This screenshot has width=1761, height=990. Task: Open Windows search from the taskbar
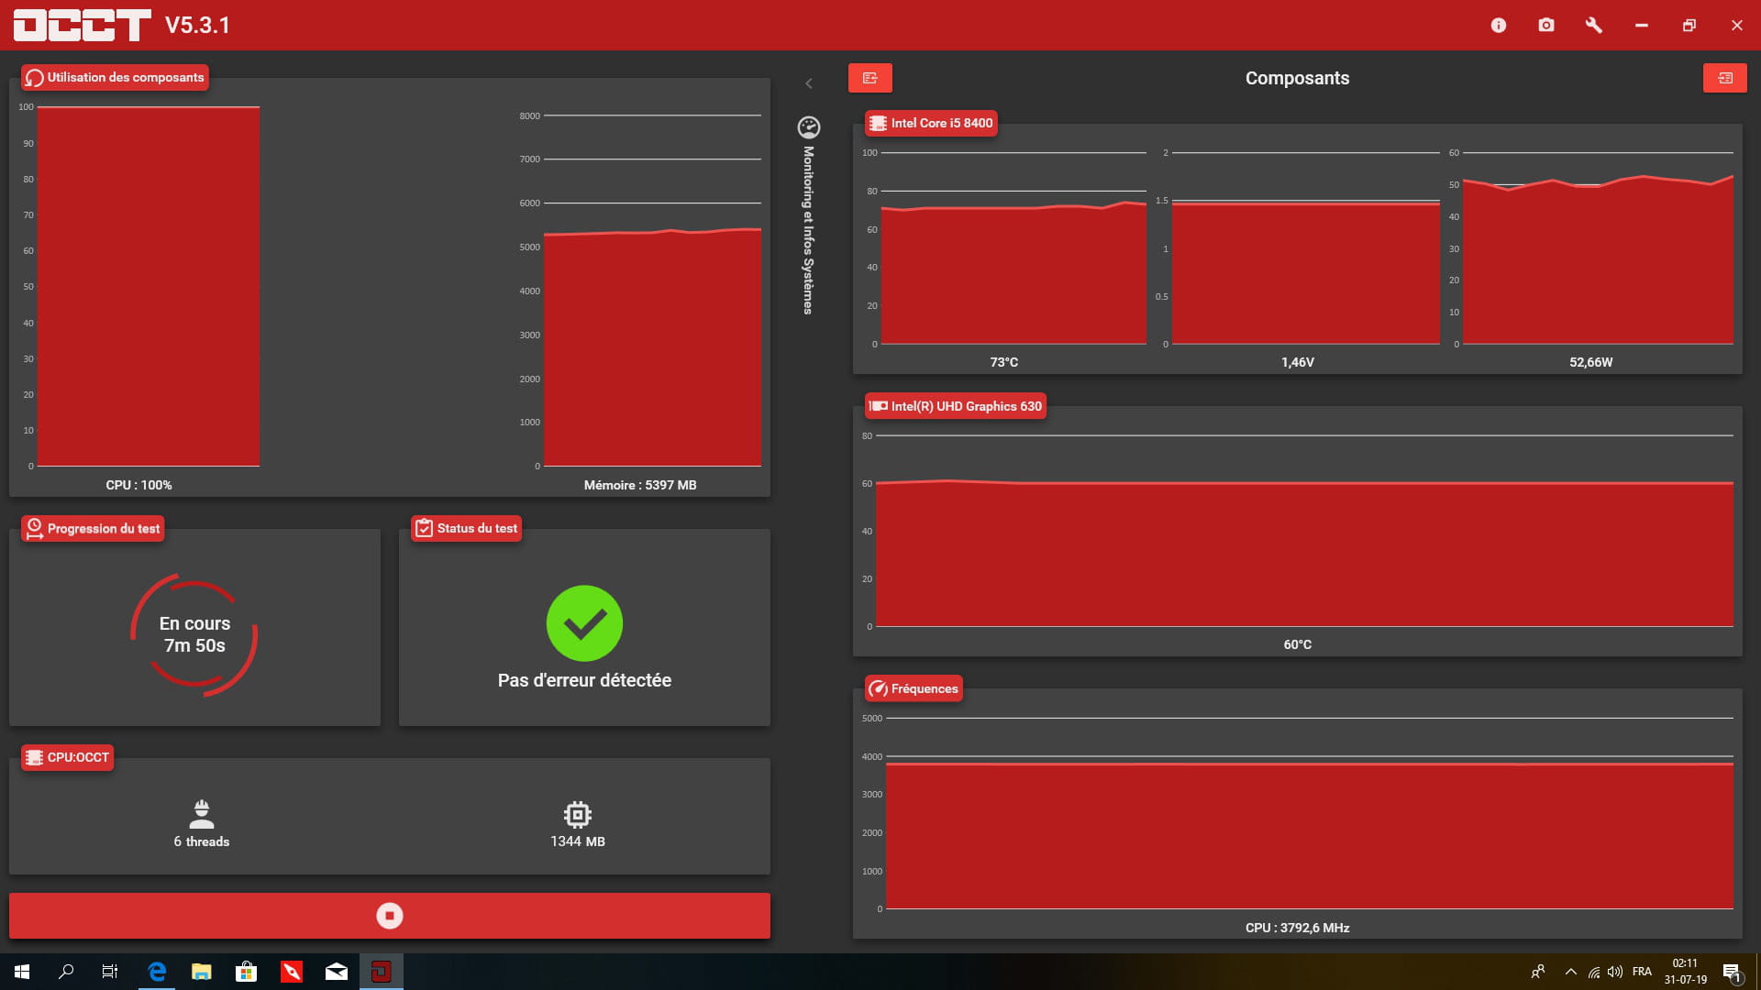point(66,972)
